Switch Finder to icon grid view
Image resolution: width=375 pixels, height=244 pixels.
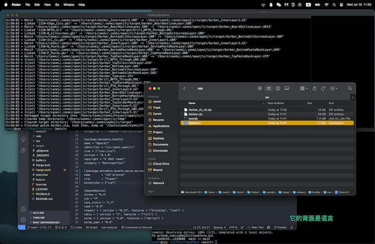[259, 89]
